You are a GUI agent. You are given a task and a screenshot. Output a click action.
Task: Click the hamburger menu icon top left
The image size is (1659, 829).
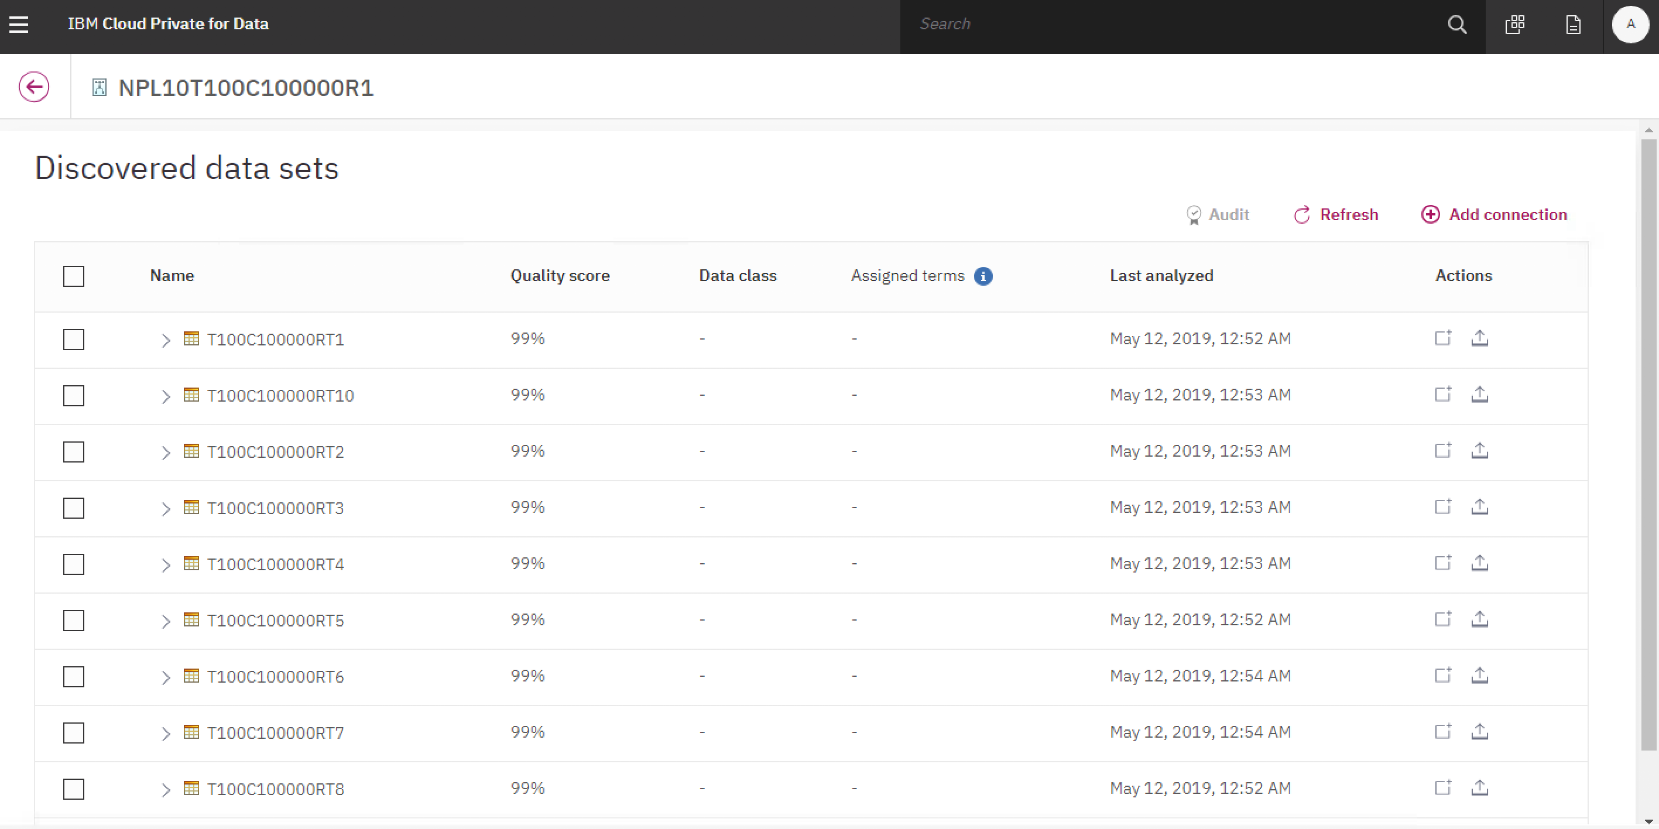[19, 23]
